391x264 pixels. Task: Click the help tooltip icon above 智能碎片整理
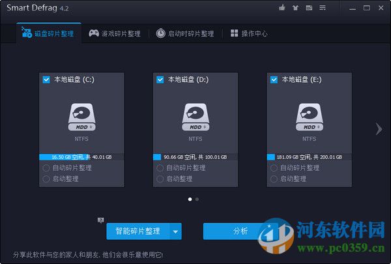coord(100,220)
